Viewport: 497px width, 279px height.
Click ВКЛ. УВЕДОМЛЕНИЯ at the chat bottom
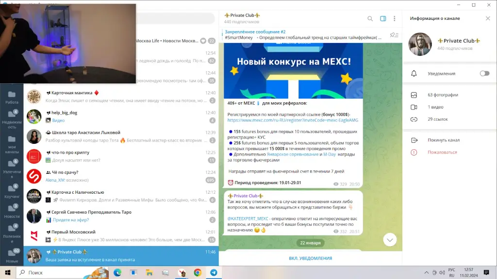click(x=310, y=258)
